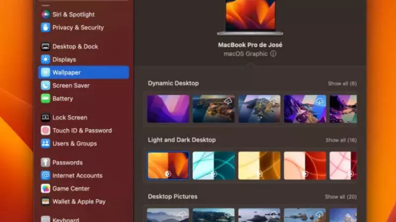Click the Lock Screen icon
This screenshot has height=222, width=396.
46,117
